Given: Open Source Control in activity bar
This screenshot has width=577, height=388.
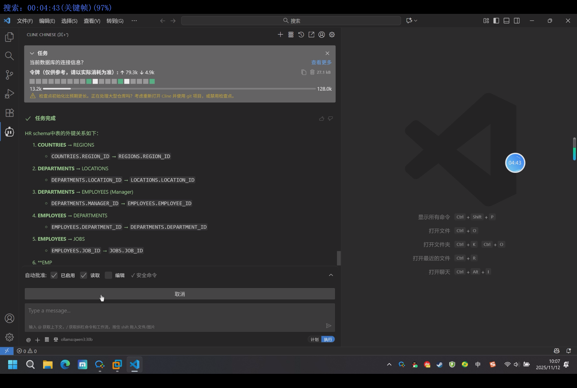Looking at the screenshot, I should (x=9, y=75).
